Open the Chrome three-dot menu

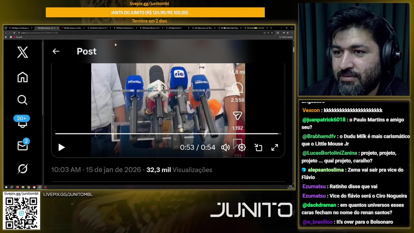click(292, 33)
